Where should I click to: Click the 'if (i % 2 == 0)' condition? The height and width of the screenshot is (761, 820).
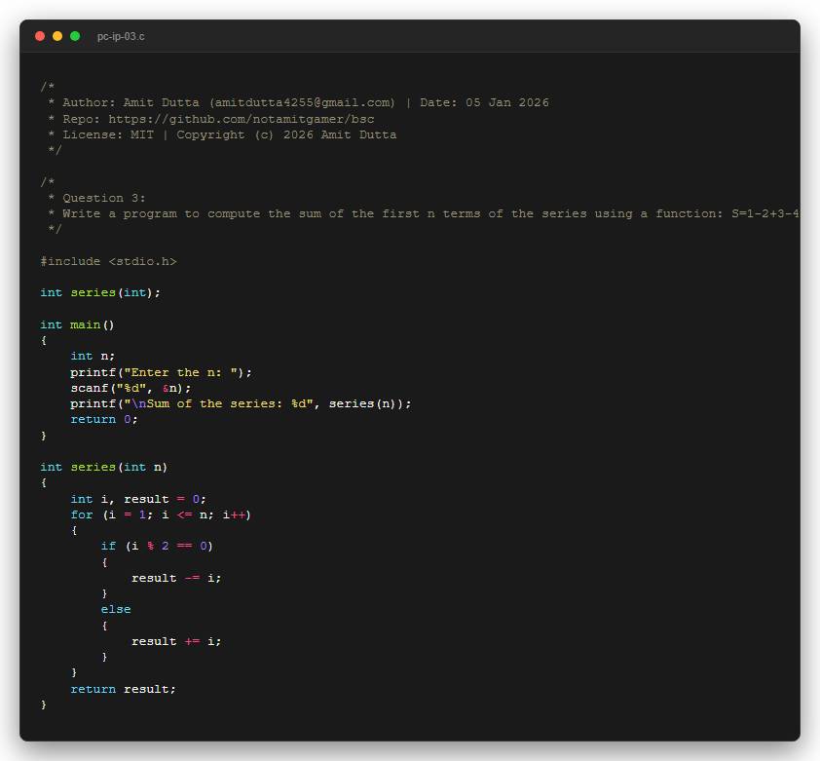[157, 546]
